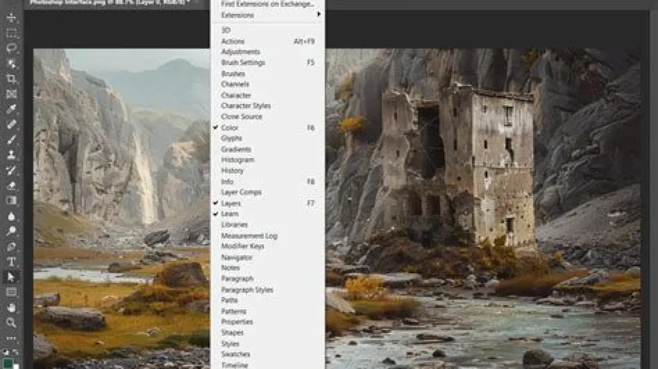
Task: Toggle off the Layers panel entry
Action: pos(231,203)
